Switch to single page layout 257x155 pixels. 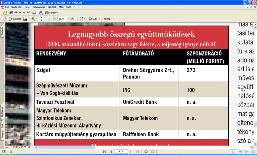234,151
